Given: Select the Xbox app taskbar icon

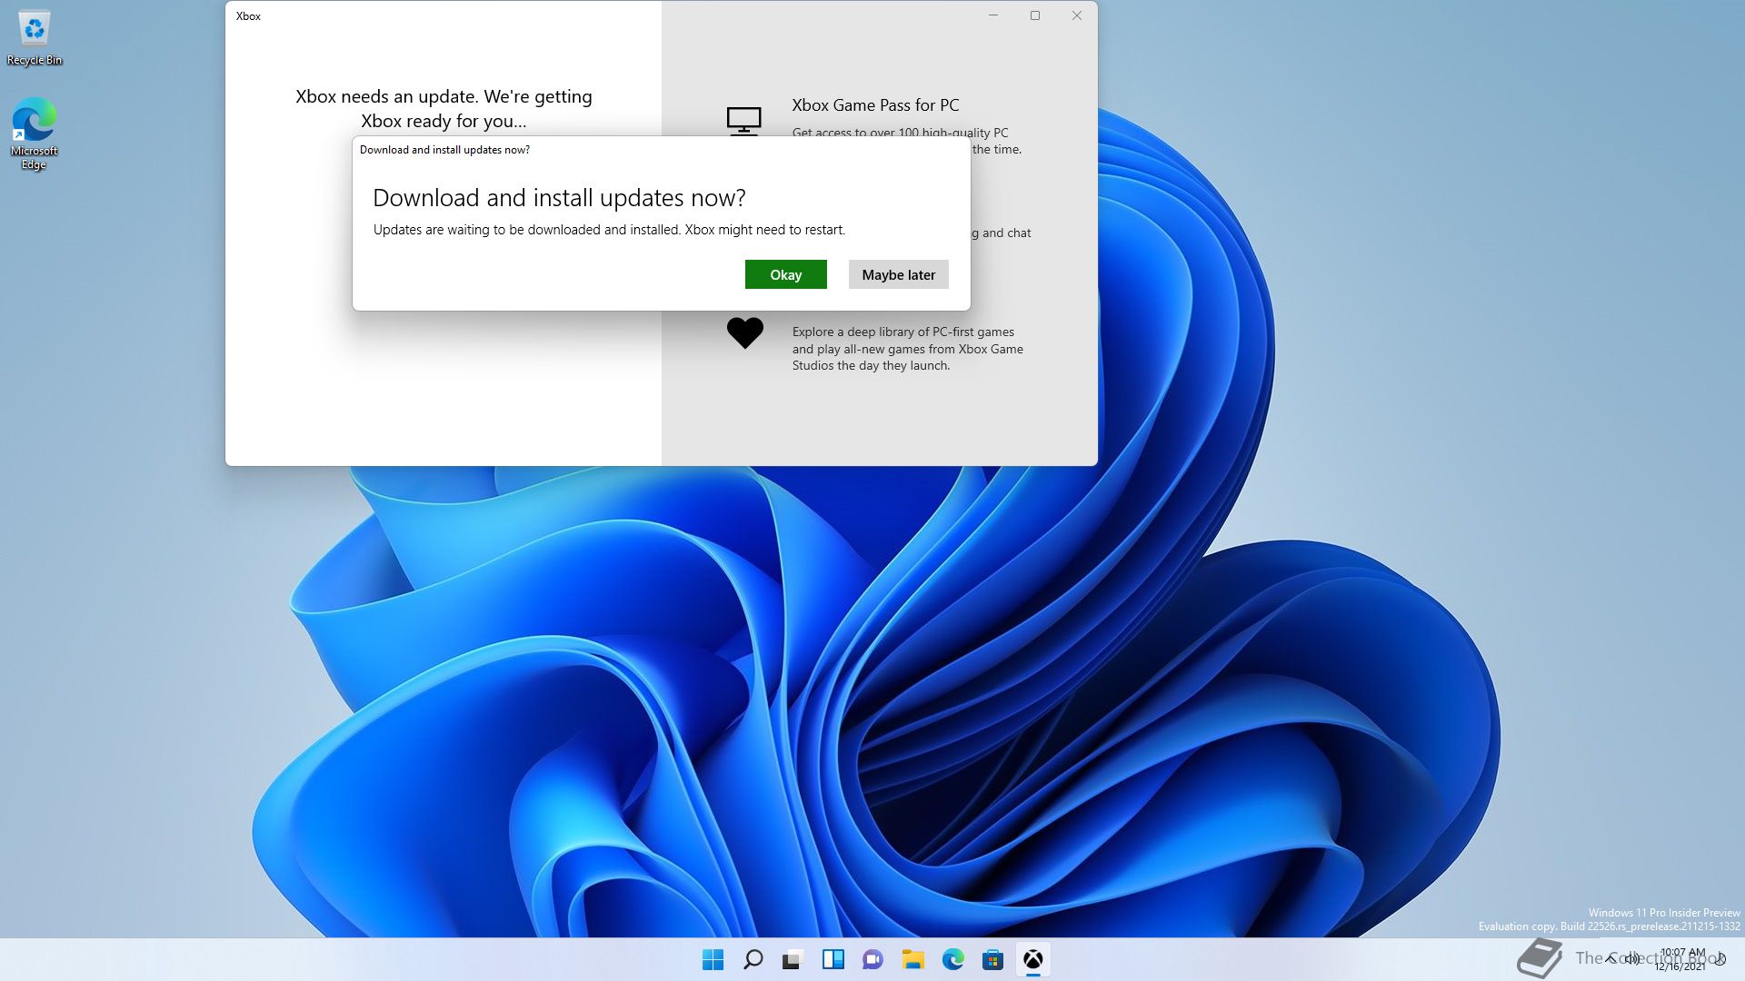Looking at the screenshot, I should click(x=1033, y=959).
